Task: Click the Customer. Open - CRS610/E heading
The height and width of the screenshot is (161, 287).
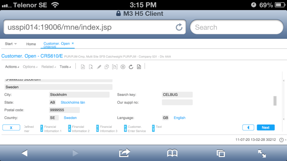Action: (32, 56)
